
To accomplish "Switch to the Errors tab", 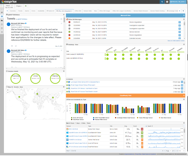I will pyautogui.click(x=33, y=11).
